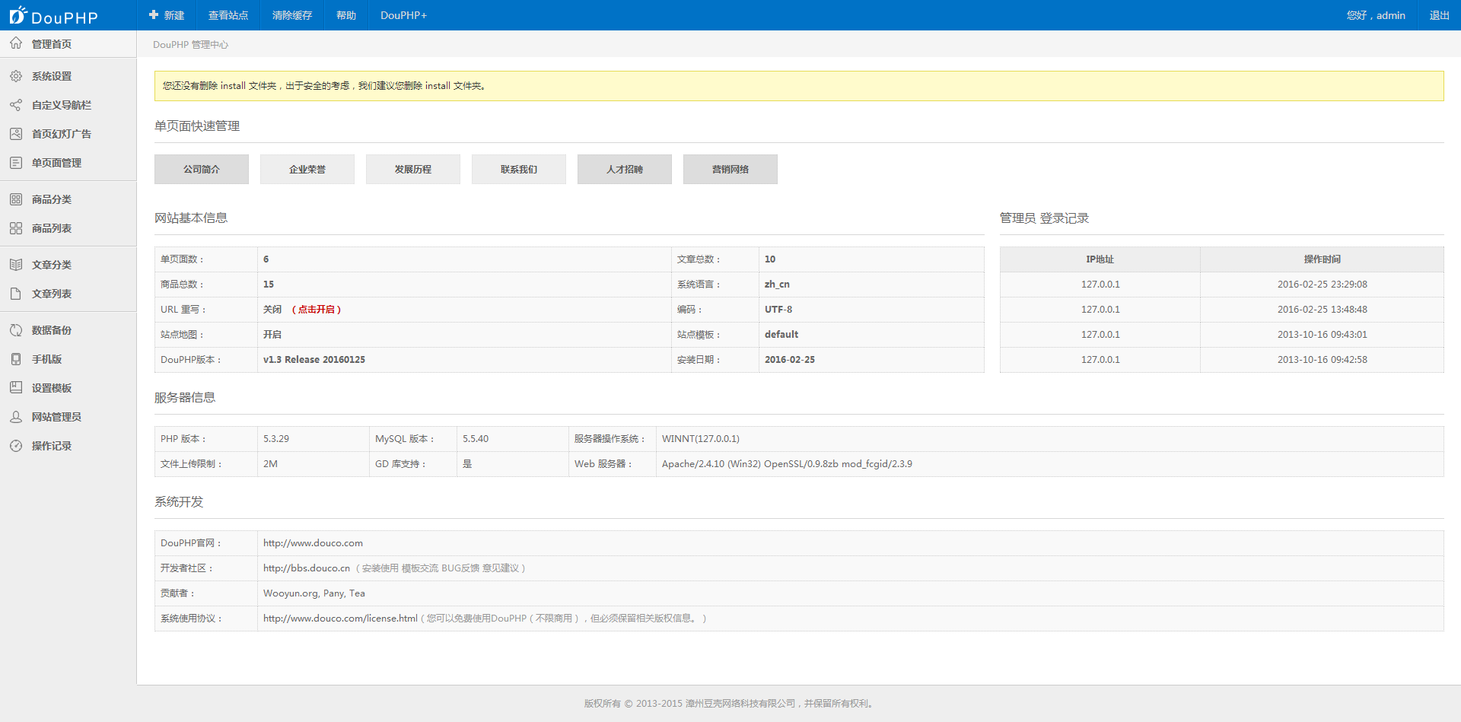Open the http://bbs.douco.cn community link
The height and width of the screenshot is (722, 1461).
pyautogui.click(x=307, y=568)
